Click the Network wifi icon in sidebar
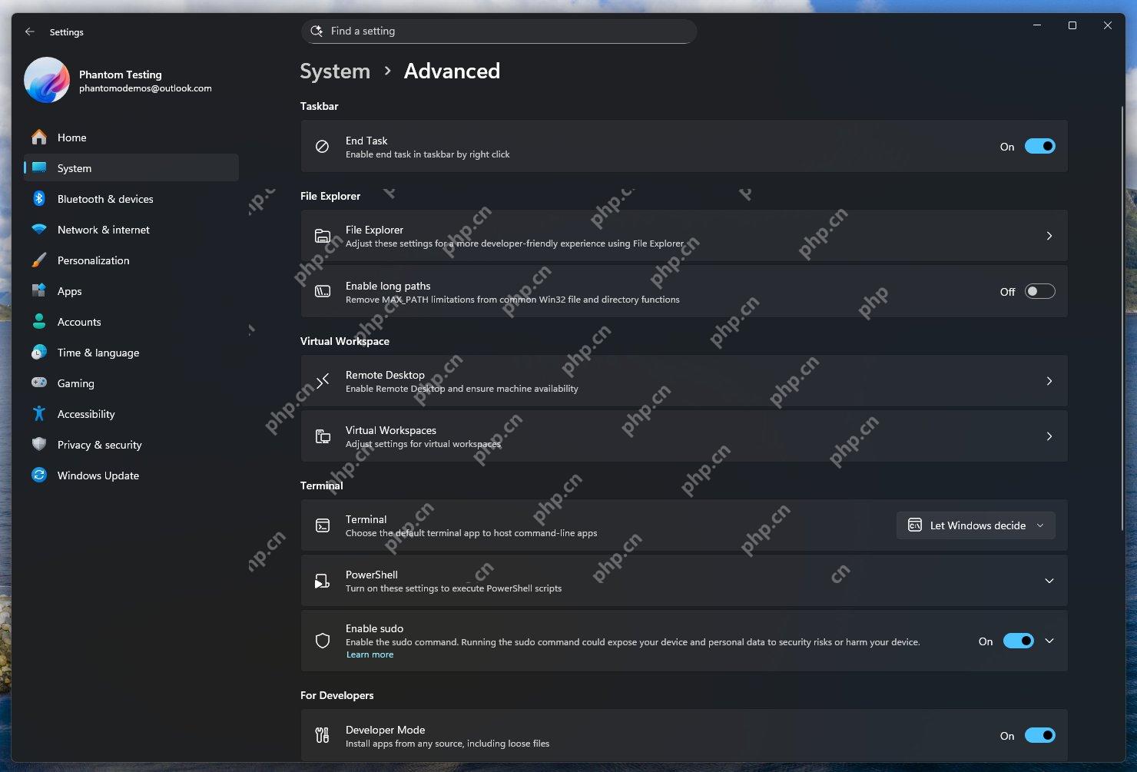The width and height of the screenshot is (1137, 772). pyautogui.click(x=39, y=230)
